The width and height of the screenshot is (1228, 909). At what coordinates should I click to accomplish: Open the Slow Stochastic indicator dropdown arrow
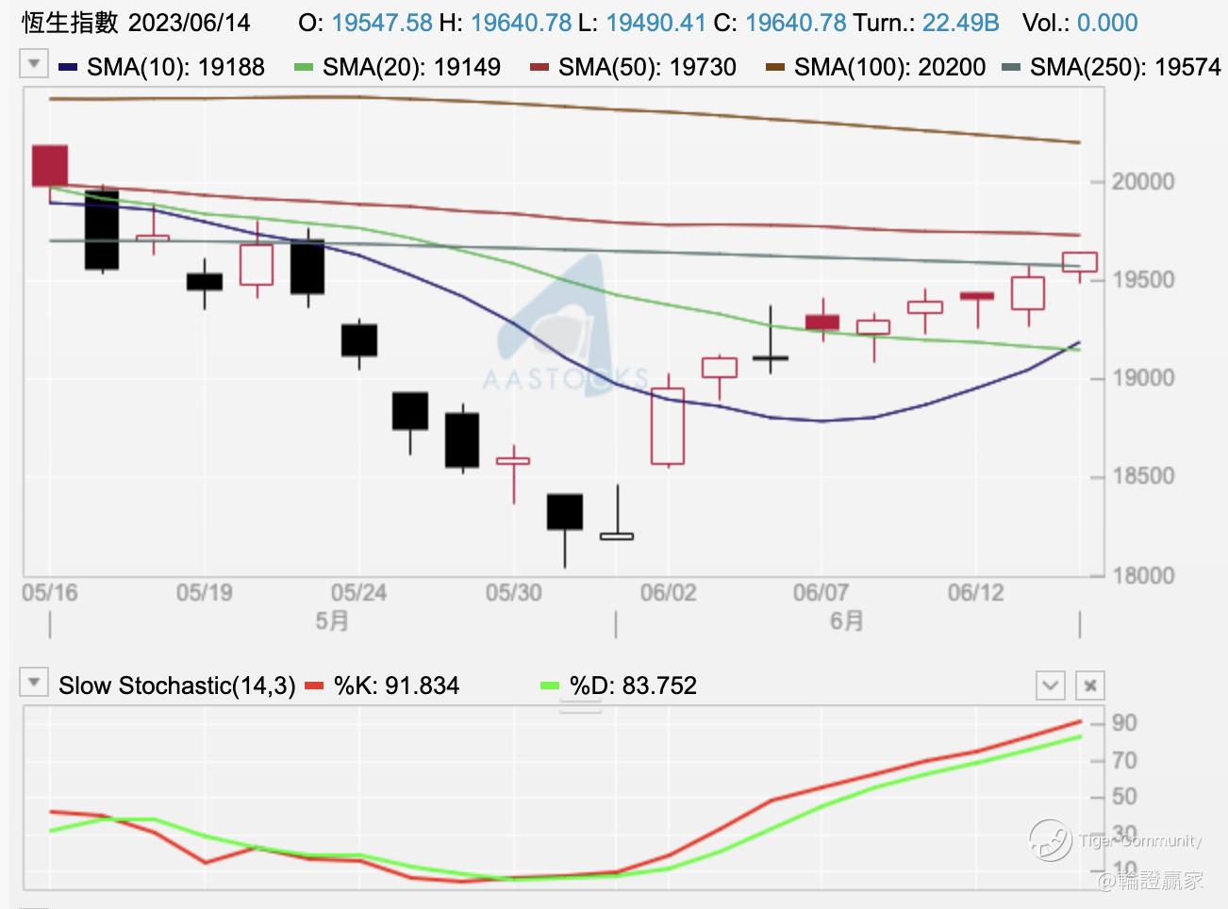pos(34,683)
